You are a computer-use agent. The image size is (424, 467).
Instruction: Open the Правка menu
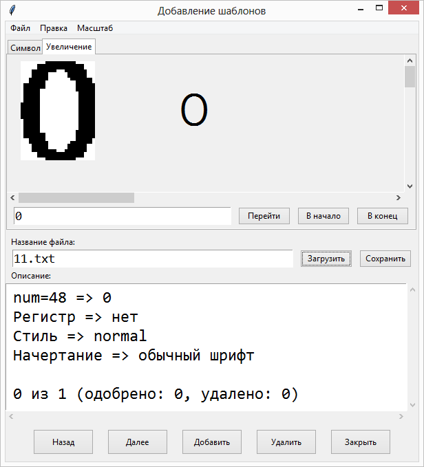[x=54, y=28]
